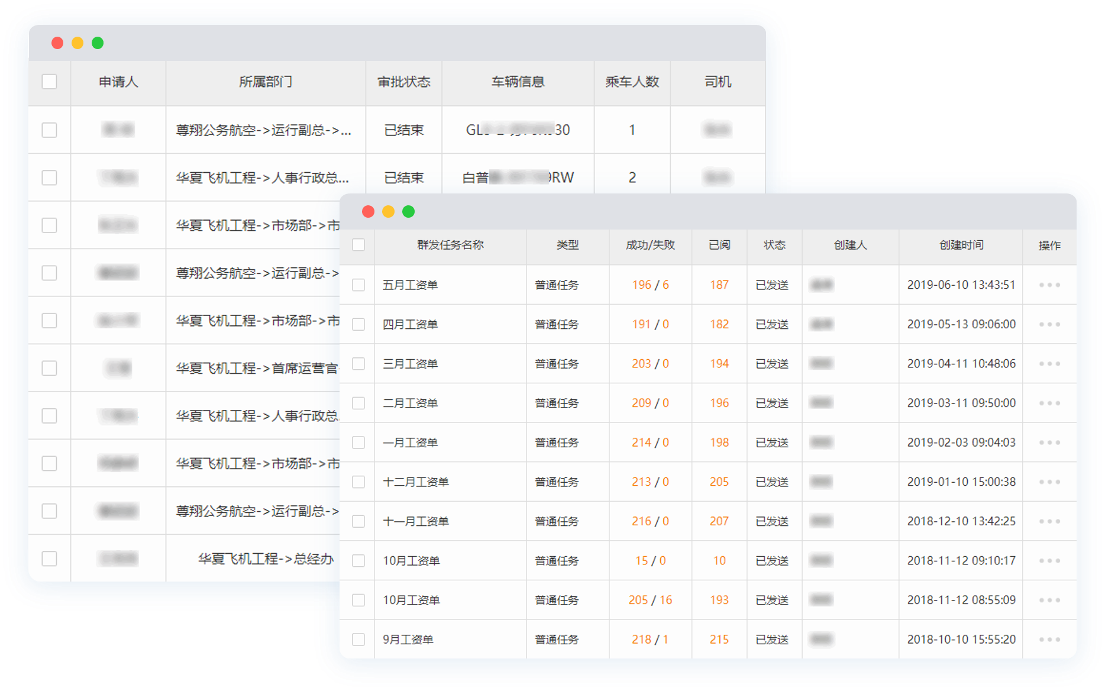Click 已阅 column header
Screen dimensions: 1105x691
[x=719, y=245]
